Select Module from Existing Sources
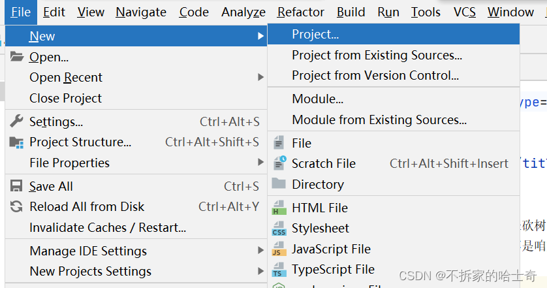The image size is (547, 288). click(x=379, y=120)
